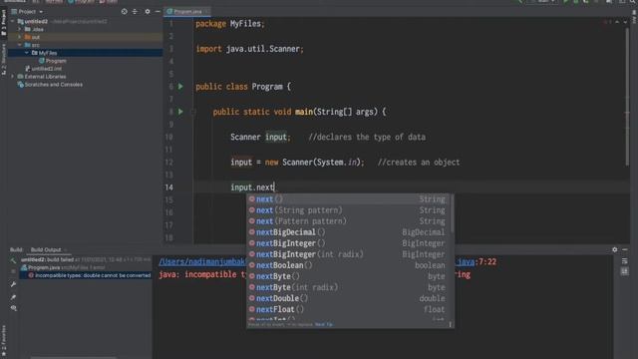Click the Build hammer icon in top toolbar
This screenshot has width=638, height=359.
(519, 2)
